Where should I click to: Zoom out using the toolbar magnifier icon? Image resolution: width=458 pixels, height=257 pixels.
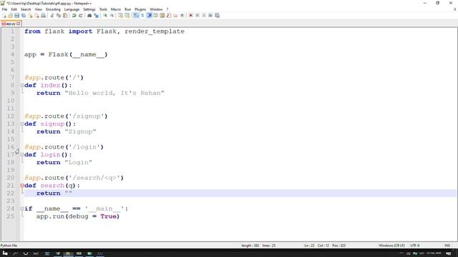pyautogui.click(x=112, y=16)
